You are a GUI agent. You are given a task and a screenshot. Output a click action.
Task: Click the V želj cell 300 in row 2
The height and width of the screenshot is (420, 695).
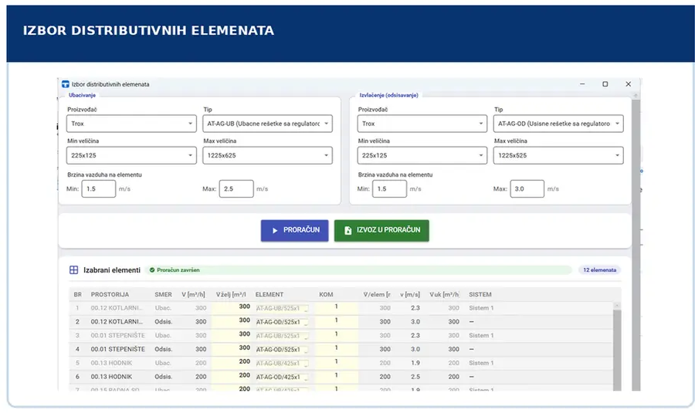pyautogui.click(x=232, y=320)
